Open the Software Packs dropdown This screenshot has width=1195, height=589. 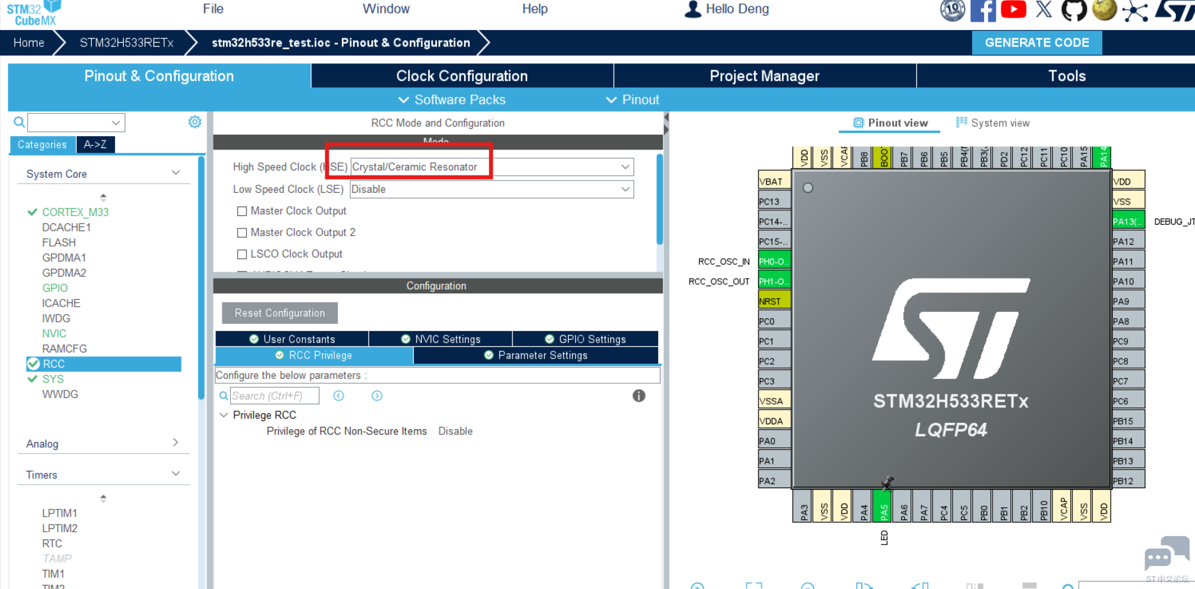[452, 100]
